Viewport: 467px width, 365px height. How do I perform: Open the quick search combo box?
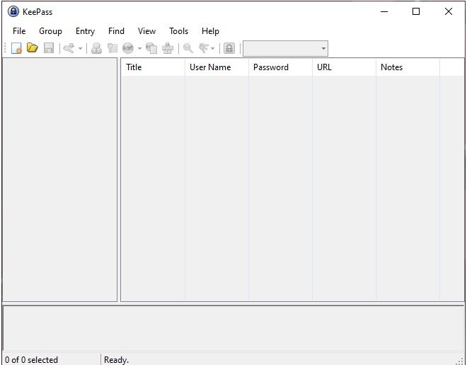285,49
